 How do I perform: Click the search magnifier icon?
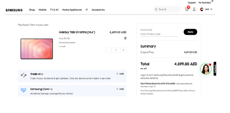(x=156, y=9)
